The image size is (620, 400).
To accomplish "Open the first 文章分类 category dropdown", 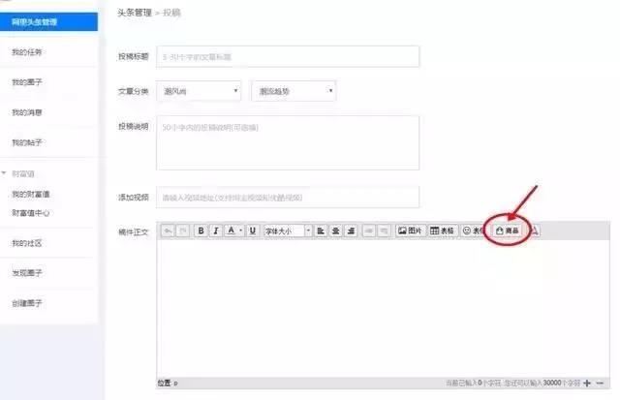I will click(199, 91).
